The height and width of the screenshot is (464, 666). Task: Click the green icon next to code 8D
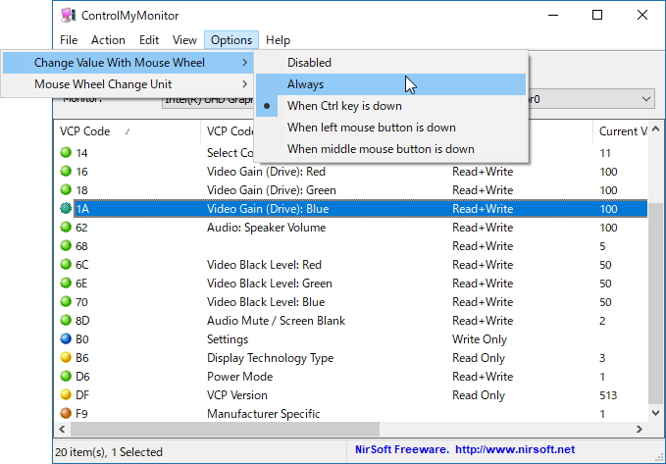coord(66,320)
